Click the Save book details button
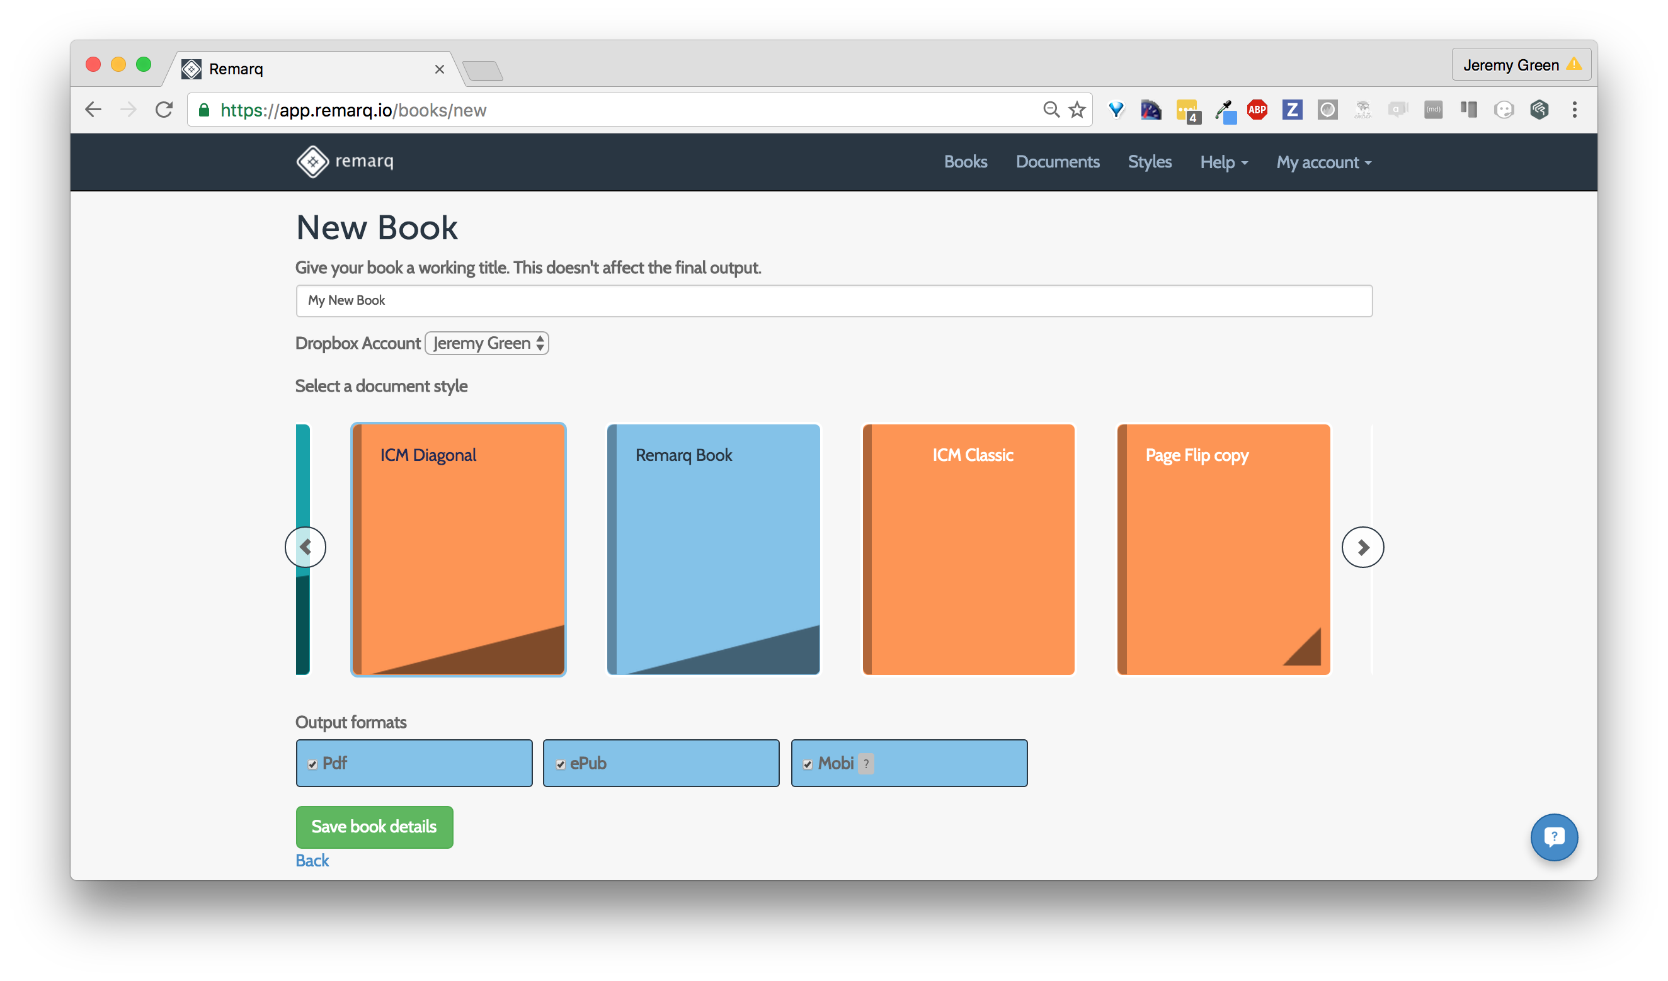This screenshot has width=1668, height=981. click(x=374, y=827)
